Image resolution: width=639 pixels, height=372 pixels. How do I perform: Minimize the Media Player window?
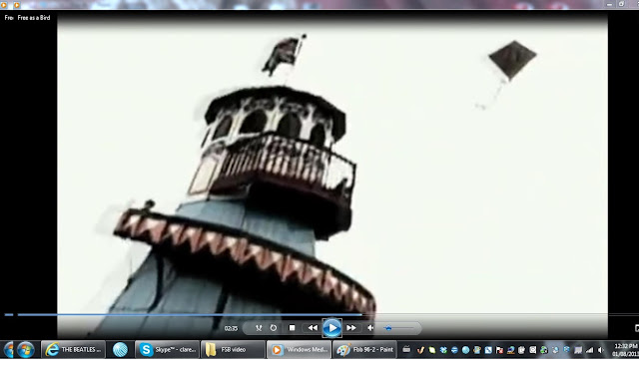tap(609, 4)
